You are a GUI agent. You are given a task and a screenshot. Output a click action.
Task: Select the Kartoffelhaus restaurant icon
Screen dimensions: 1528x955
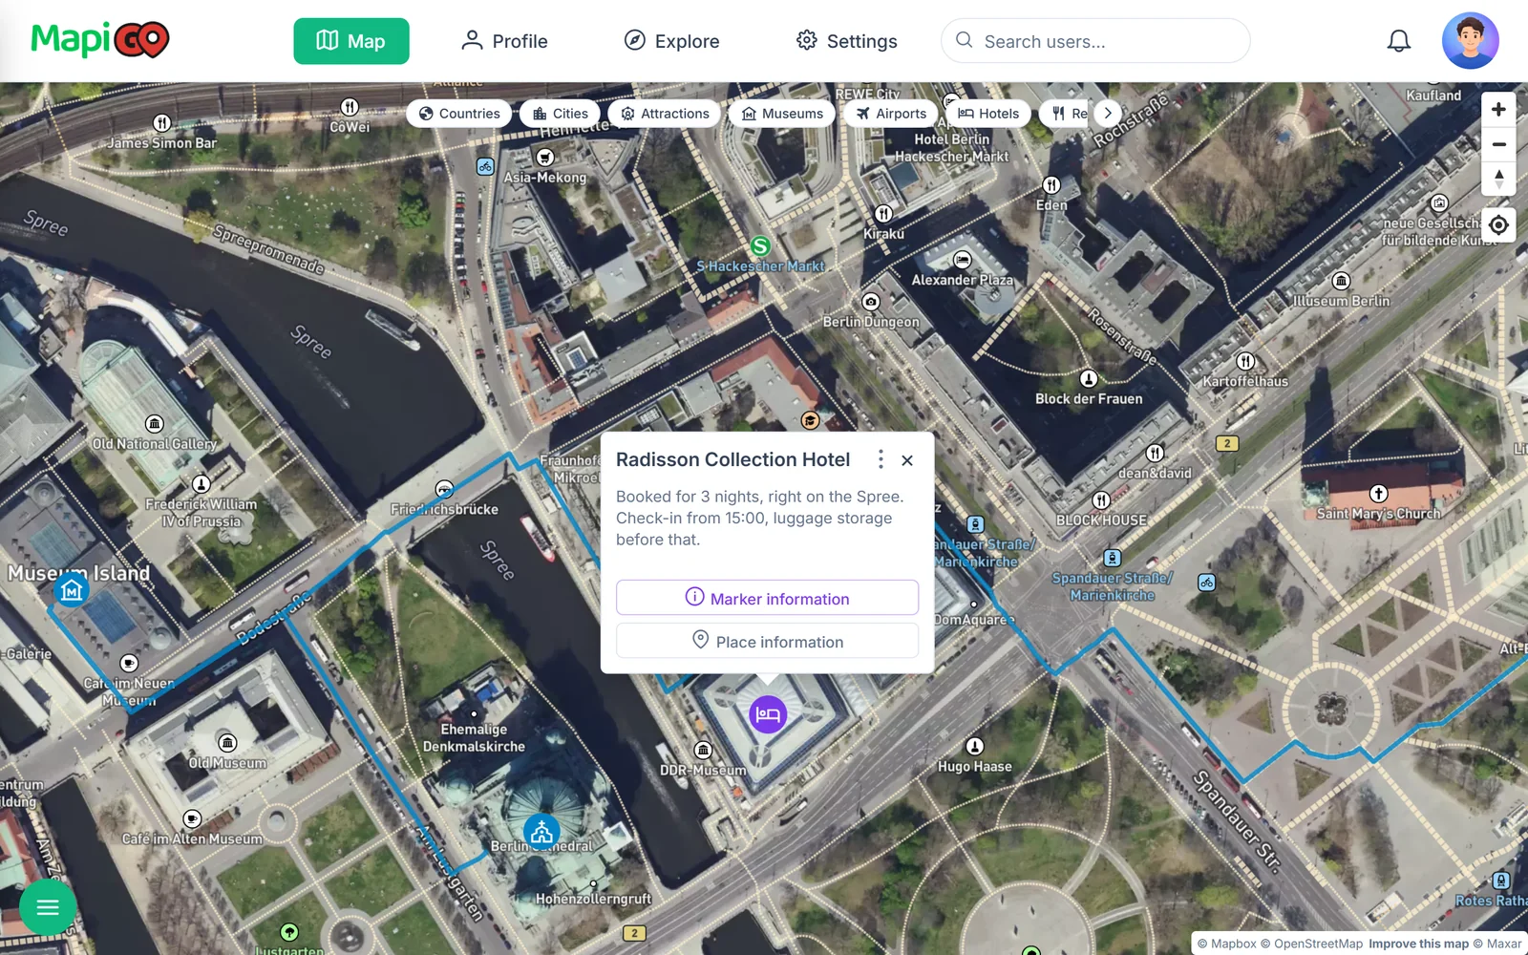tap(1245, 361)
